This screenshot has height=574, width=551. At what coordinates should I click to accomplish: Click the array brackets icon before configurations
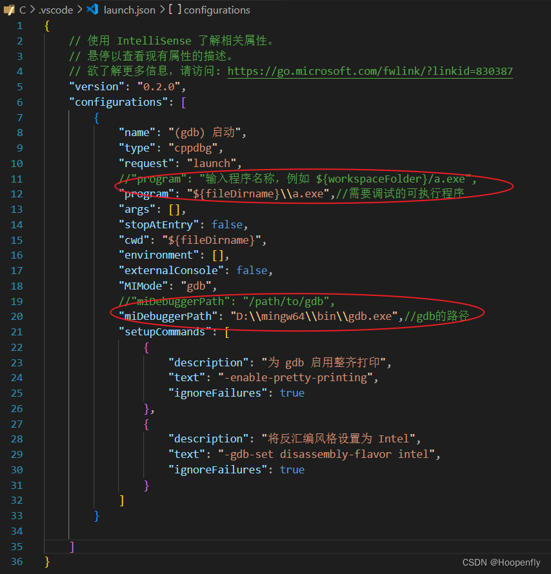(175, 9)
